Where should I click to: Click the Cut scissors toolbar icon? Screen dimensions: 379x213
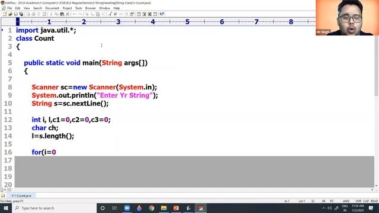pos(52,14)
